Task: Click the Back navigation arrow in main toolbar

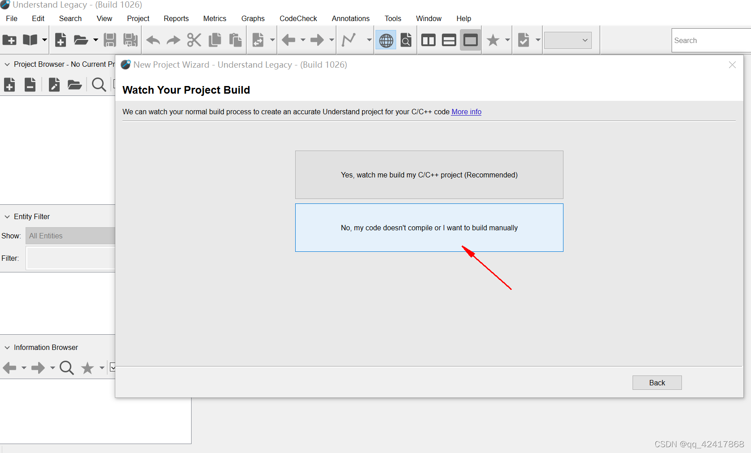Action: 288,40
